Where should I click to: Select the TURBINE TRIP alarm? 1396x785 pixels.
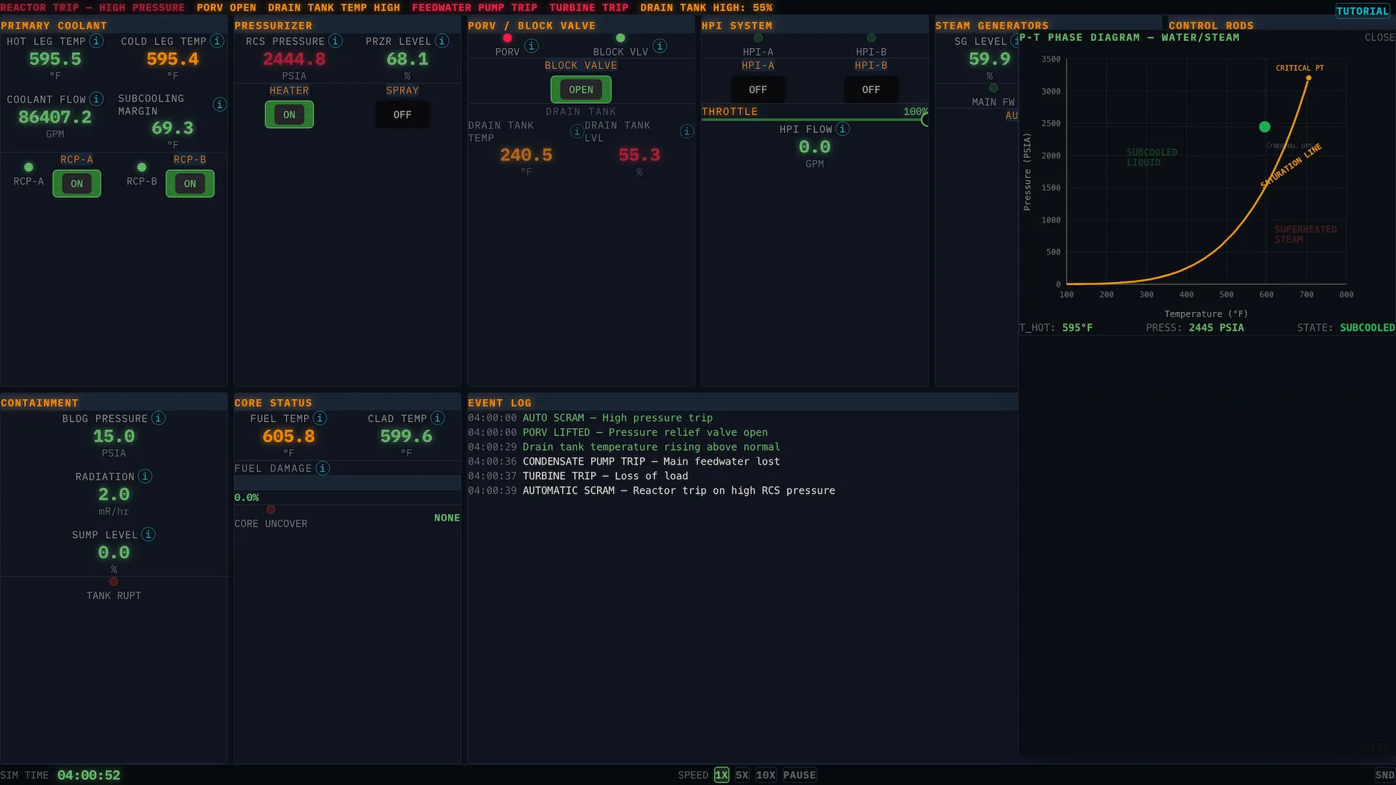[589, 7]
